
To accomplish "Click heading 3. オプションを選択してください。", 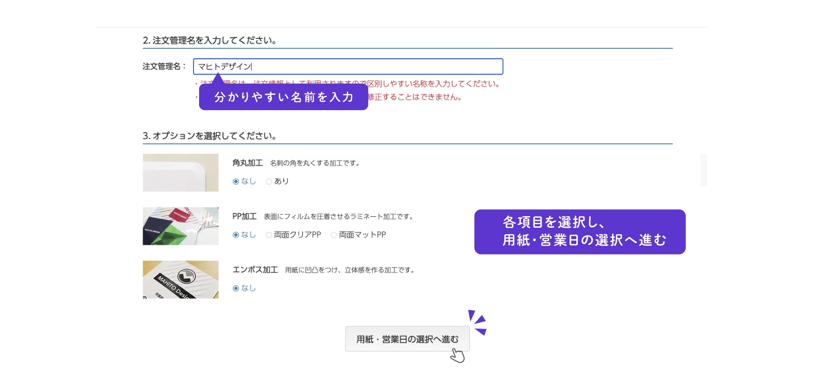I will coord(210,136).
